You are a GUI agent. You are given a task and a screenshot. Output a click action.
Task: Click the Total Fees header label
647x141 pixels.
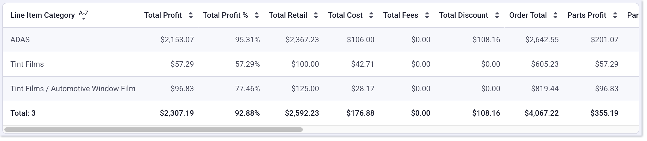click(401, 15)
